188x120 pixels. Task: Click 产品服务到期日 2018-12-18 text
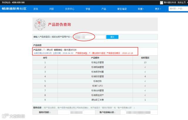[x=120, y=53]
